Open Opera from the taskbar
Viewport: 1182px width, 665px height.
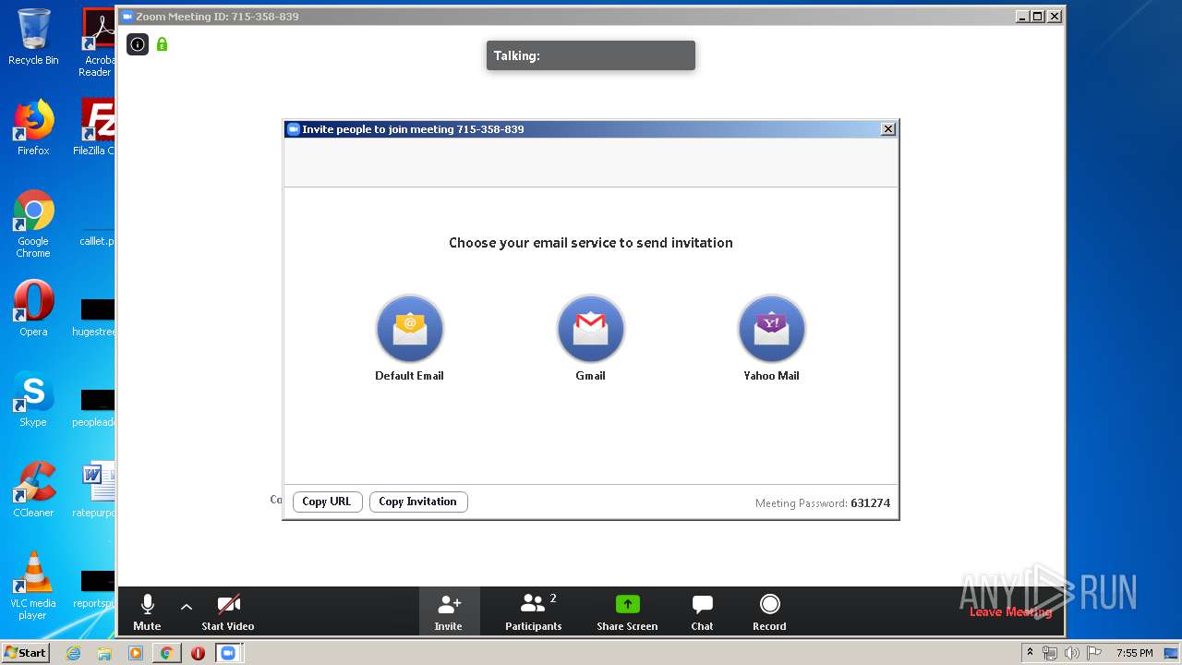[198, 653]
